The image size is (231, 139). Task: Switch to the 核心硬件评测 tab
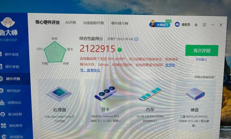[x=47, y=22]
